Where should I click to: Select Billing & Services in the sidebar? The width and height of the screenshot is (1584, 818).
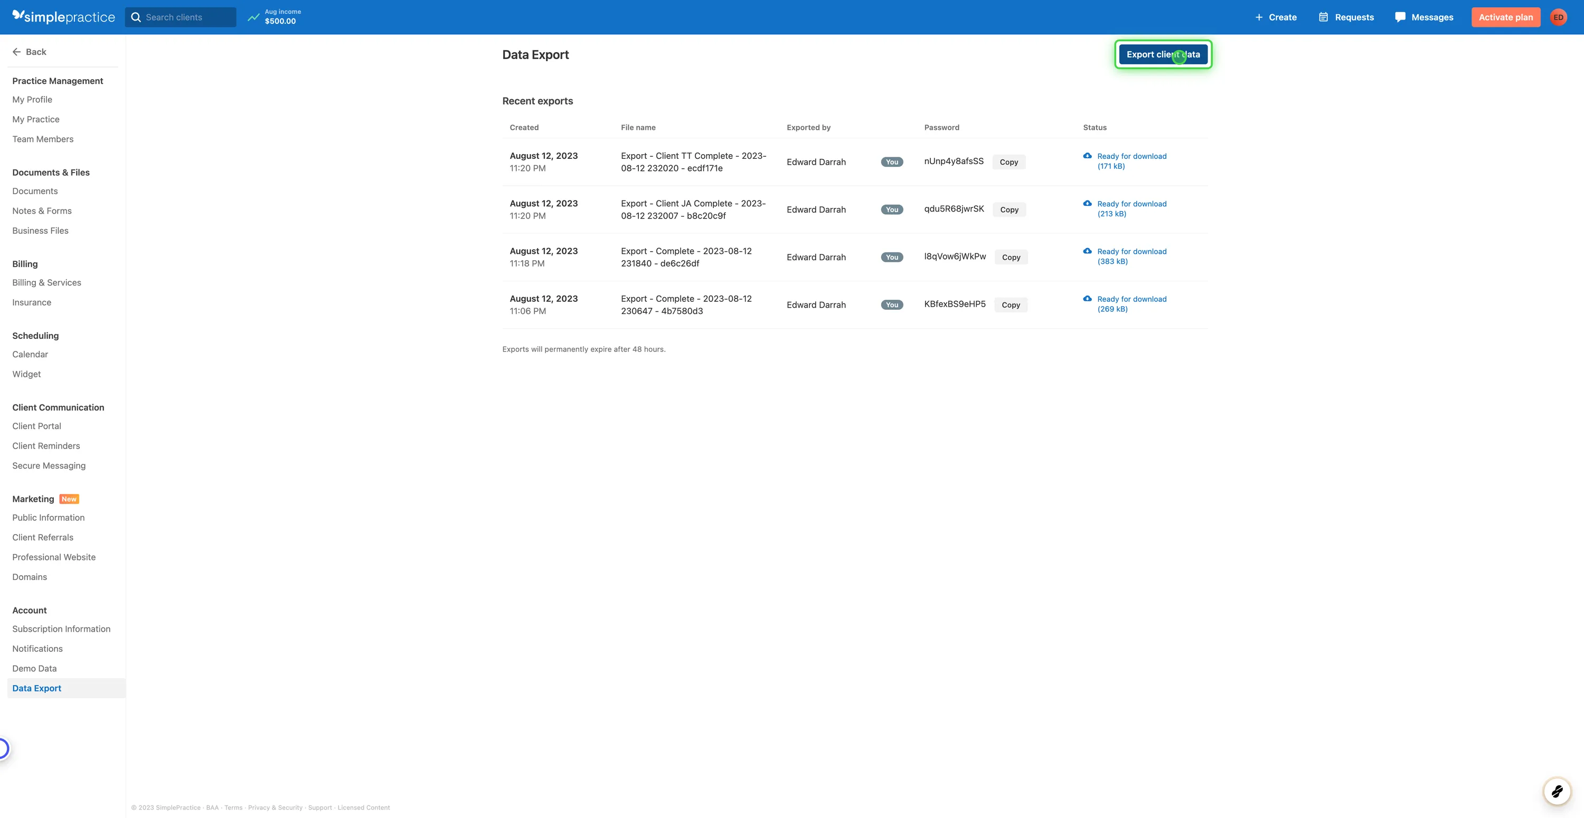46,282
